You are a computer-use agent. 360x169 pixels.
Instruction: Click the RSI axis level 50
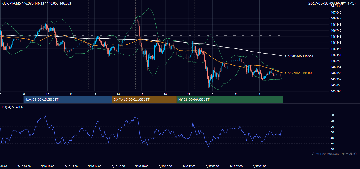pos(332,132)
